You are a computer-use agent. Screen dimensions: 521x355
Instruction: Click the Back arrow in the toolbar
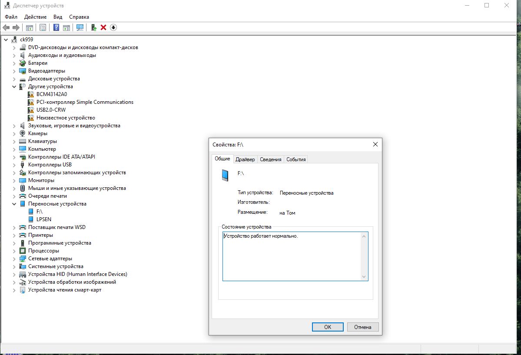pyautogui.click(x=6, y=27)
